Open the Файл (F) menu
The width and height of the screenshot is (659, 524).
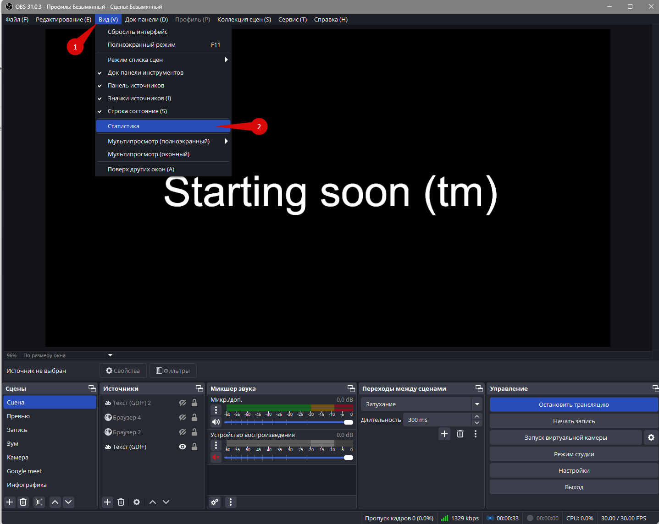(x=17, y=20)
